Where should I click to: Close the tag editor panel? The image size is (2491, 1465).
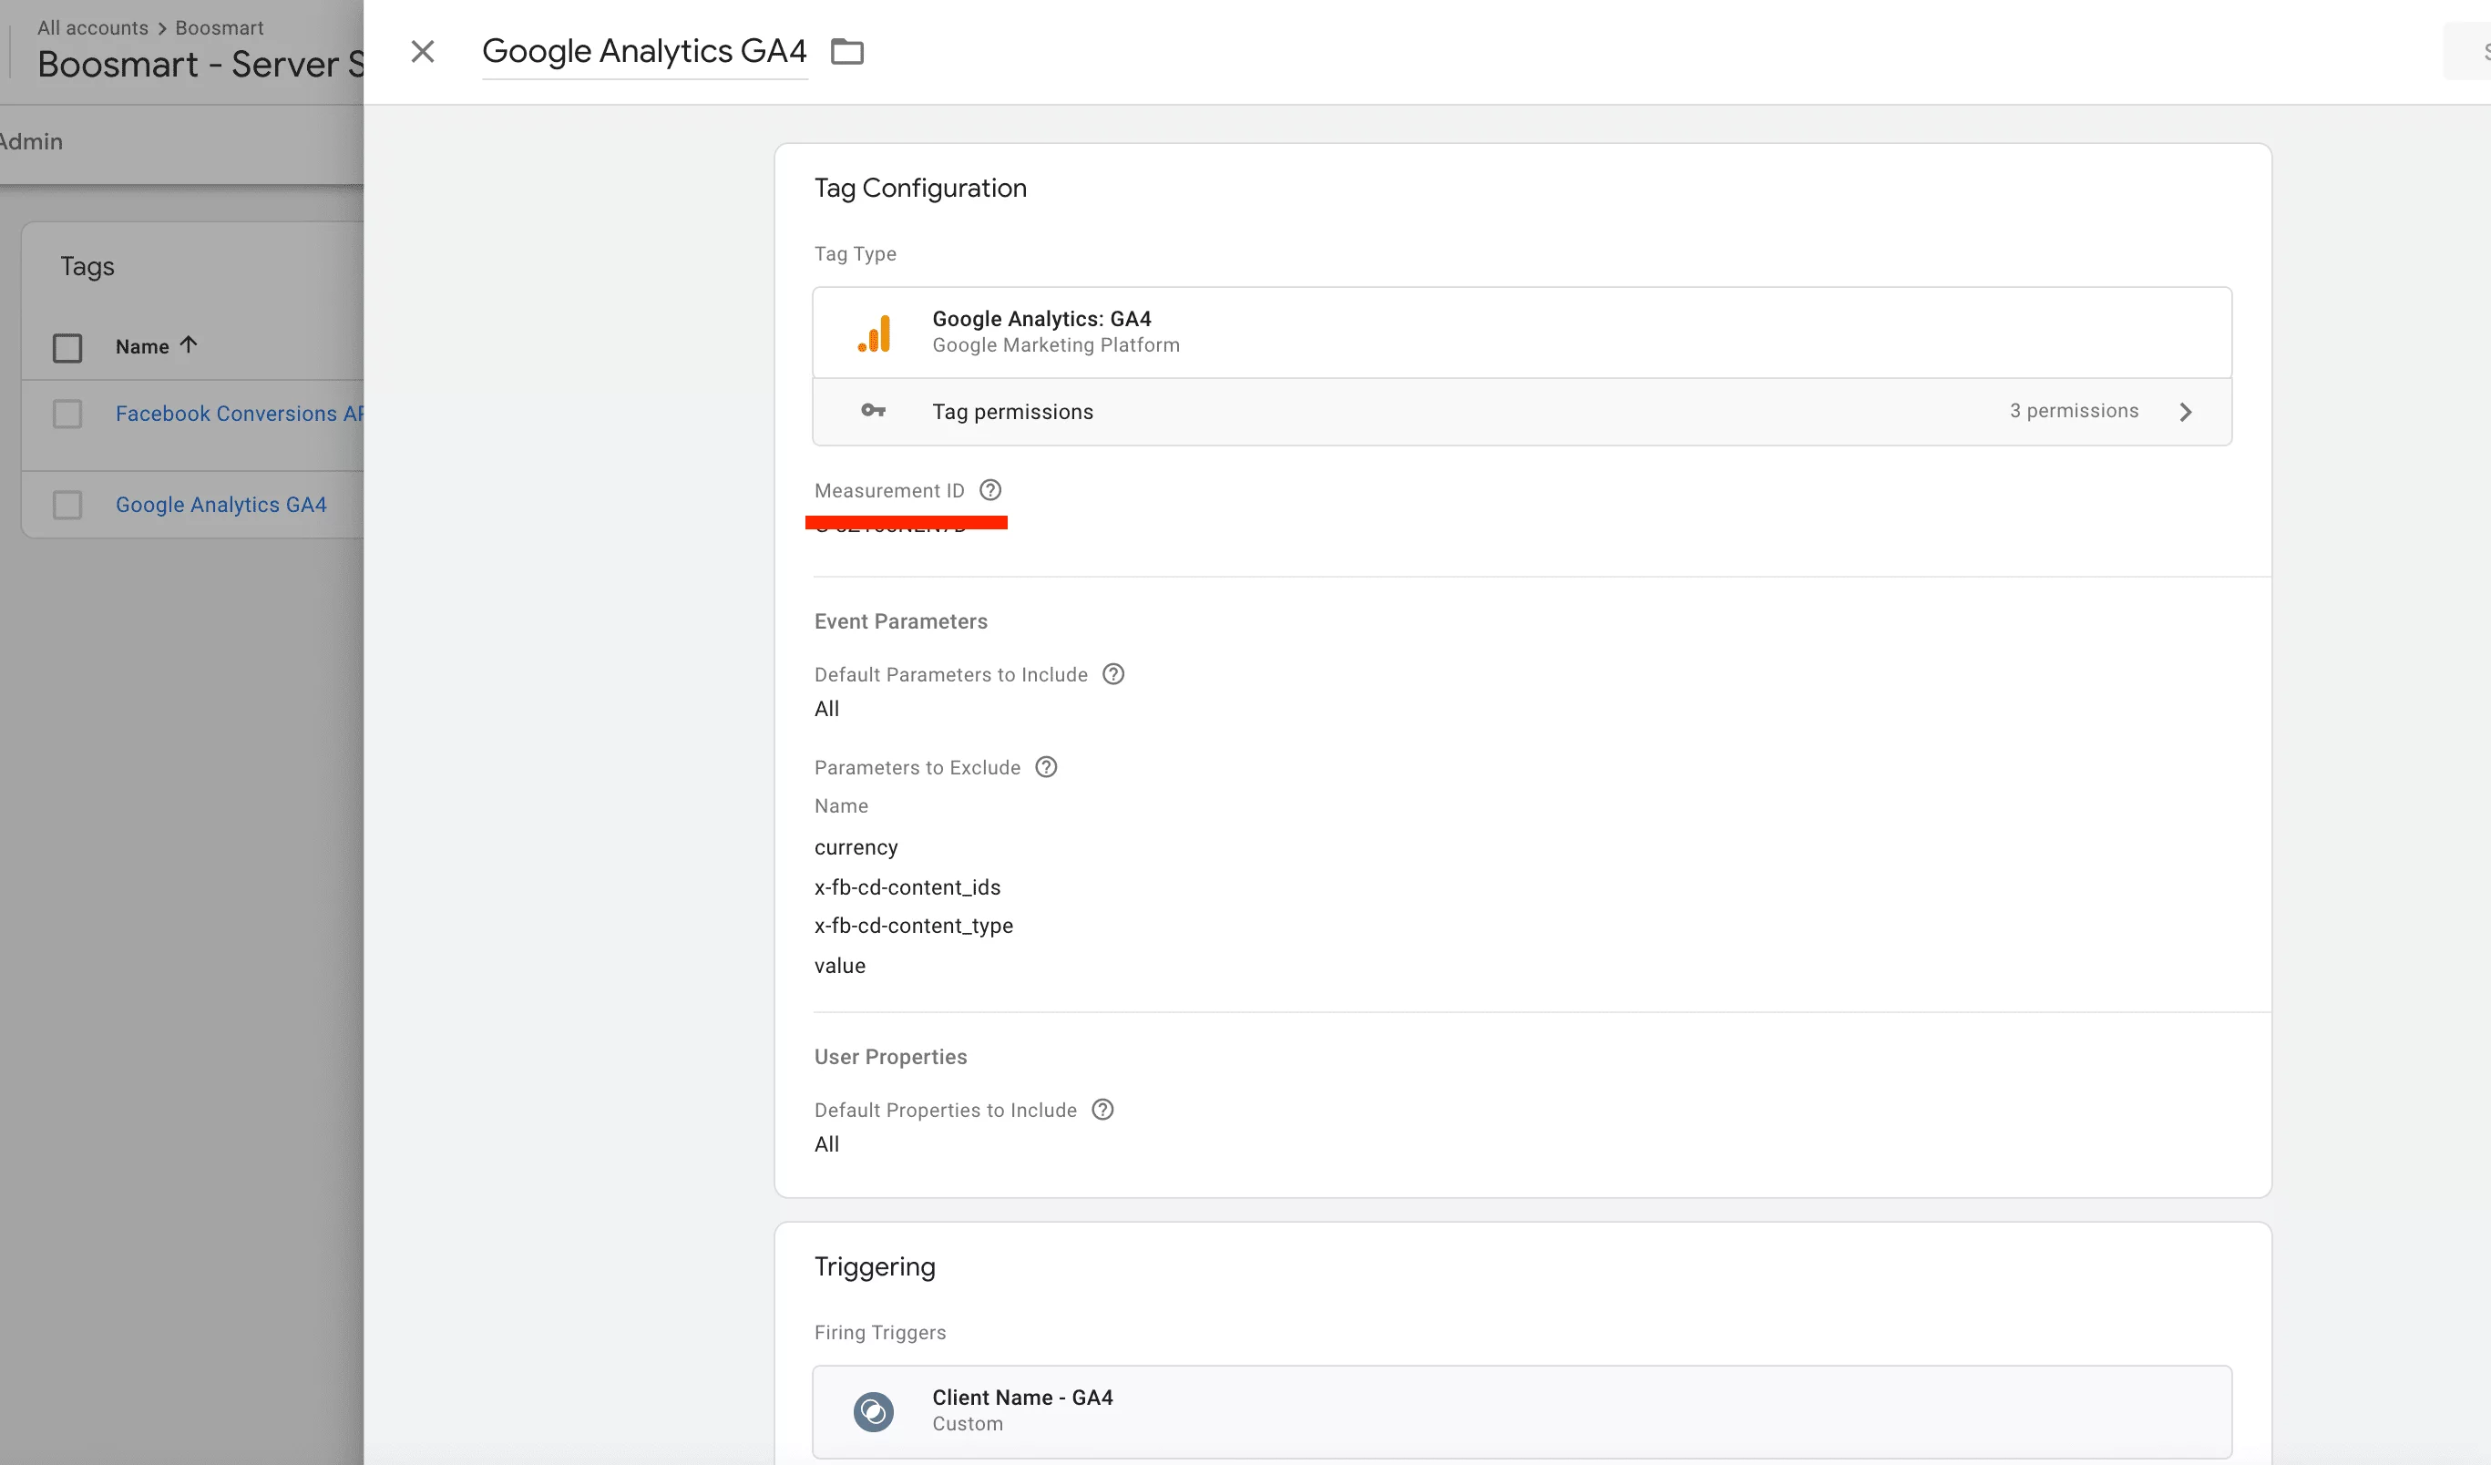pos(422,51)
